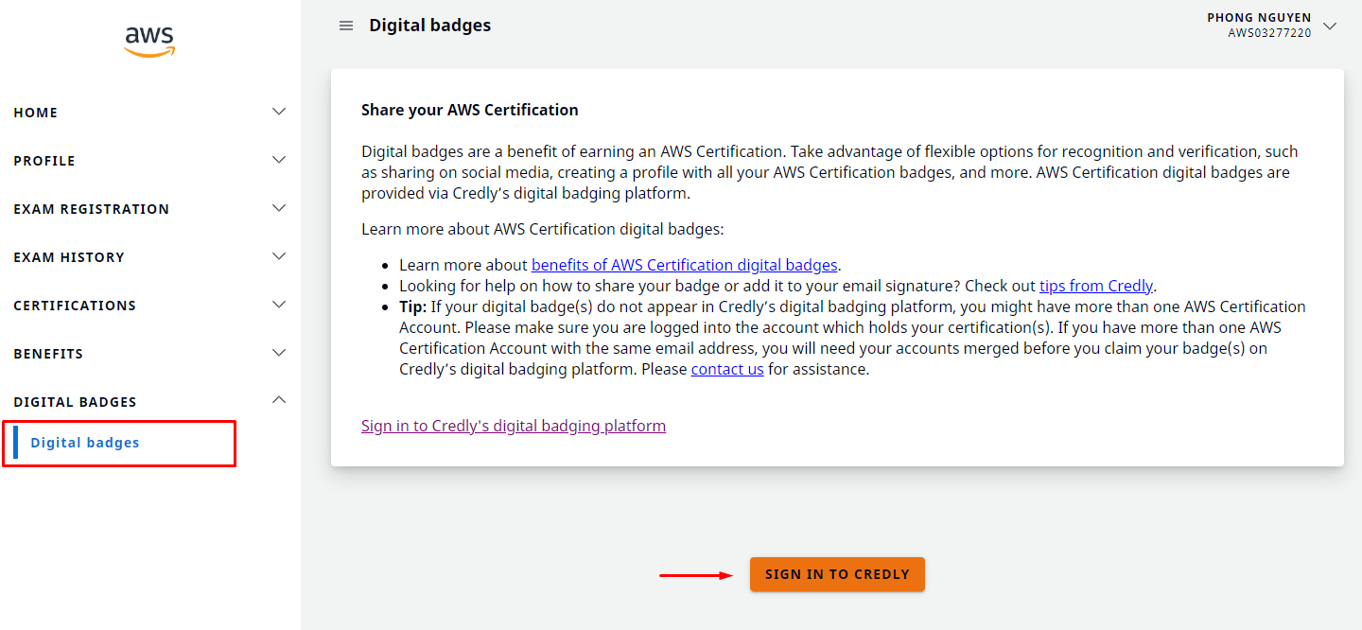Expand the EXAM REGISTRATION chevron

coord(279,208)
